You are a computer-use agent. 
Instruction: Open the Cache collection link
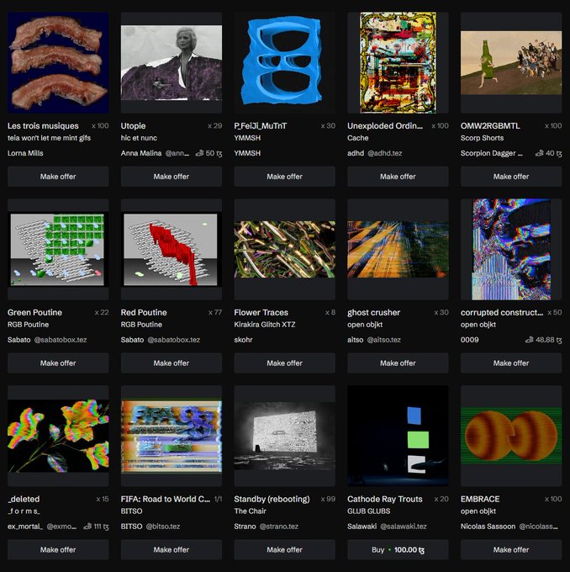[x=358, y=138]
